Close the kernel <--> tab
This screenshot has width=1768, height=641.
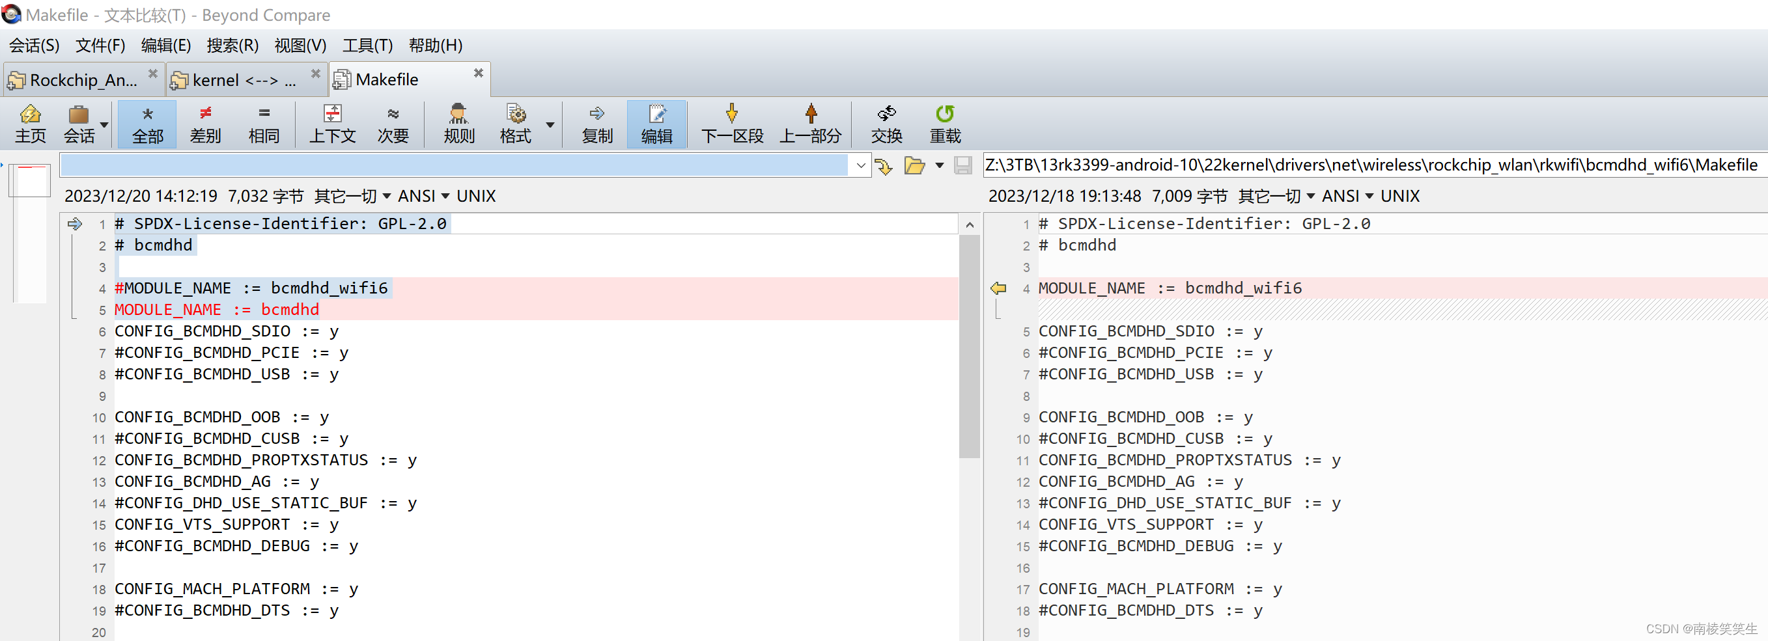(x=316, y=74)
